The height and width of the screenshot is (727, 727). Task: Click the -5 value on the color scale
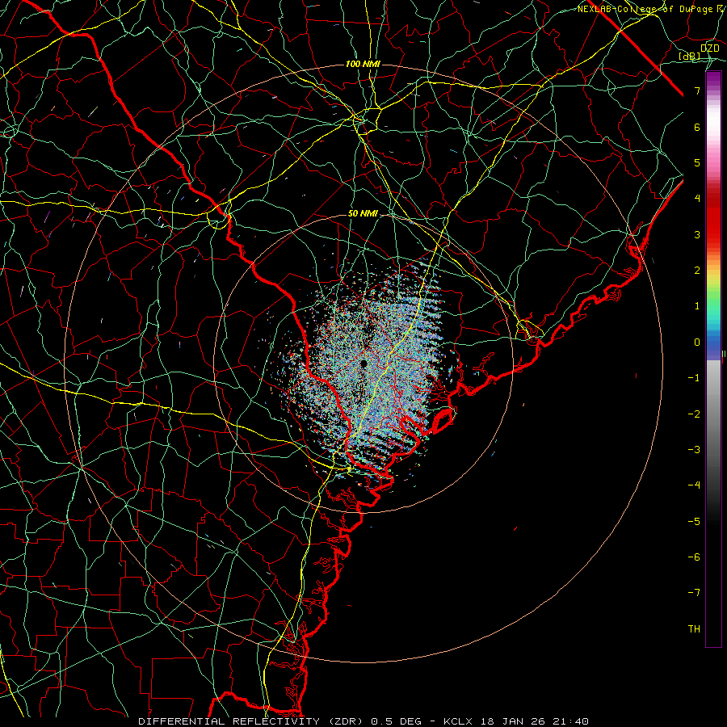(x=694, y=522)
